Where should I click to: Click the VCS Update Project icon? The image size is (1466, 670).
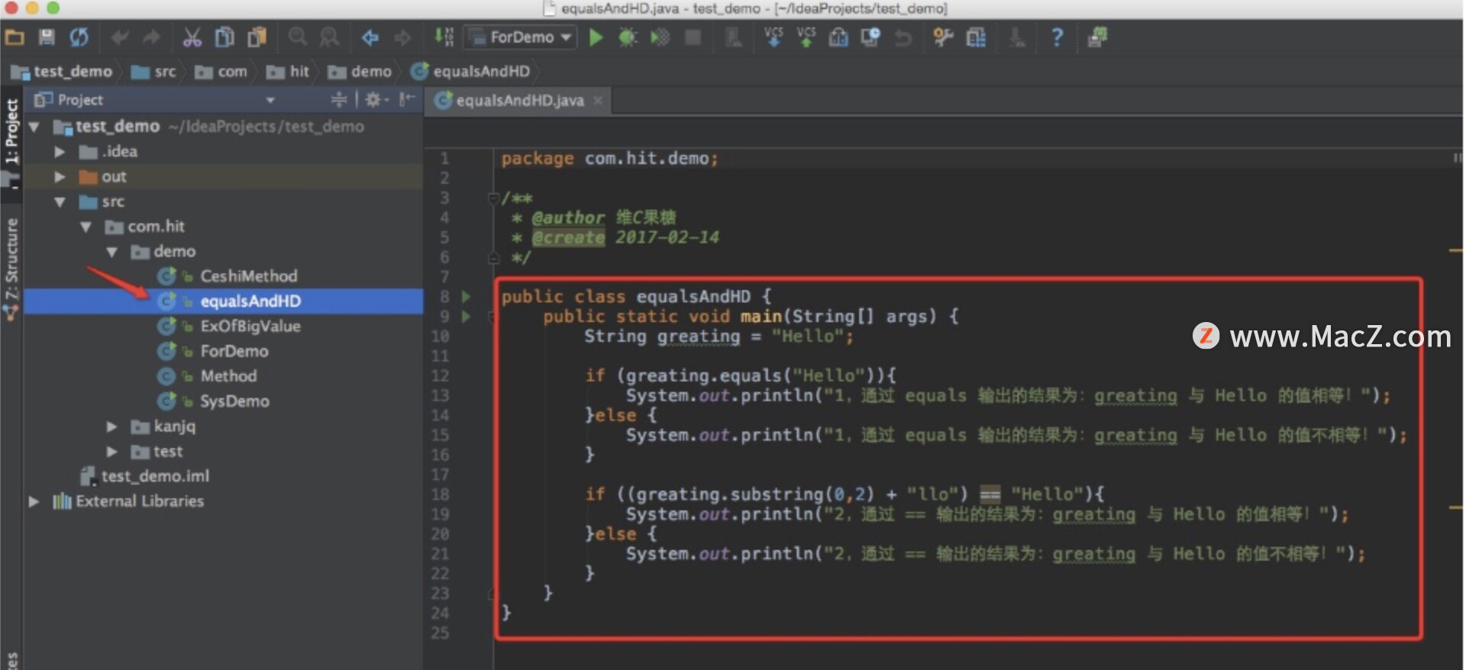pyautogui.click(x=773, y=37)
